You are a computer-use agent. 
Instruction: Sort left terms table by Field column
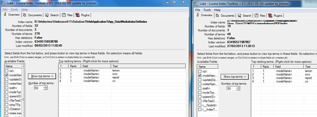(96, 66)
